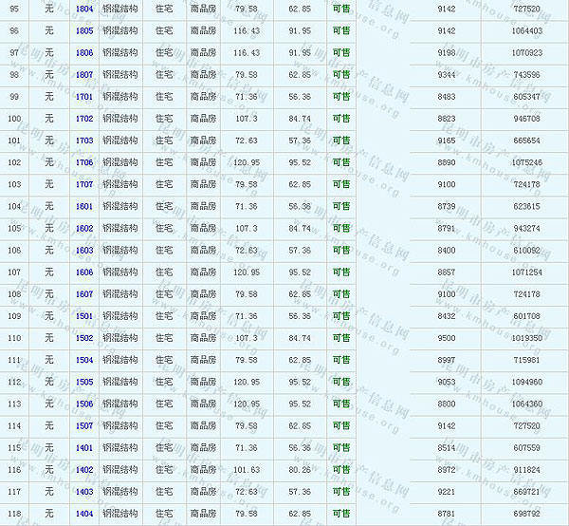Select the area value 101.63 cell
This screenshot has width=569, height=526.
246,470
